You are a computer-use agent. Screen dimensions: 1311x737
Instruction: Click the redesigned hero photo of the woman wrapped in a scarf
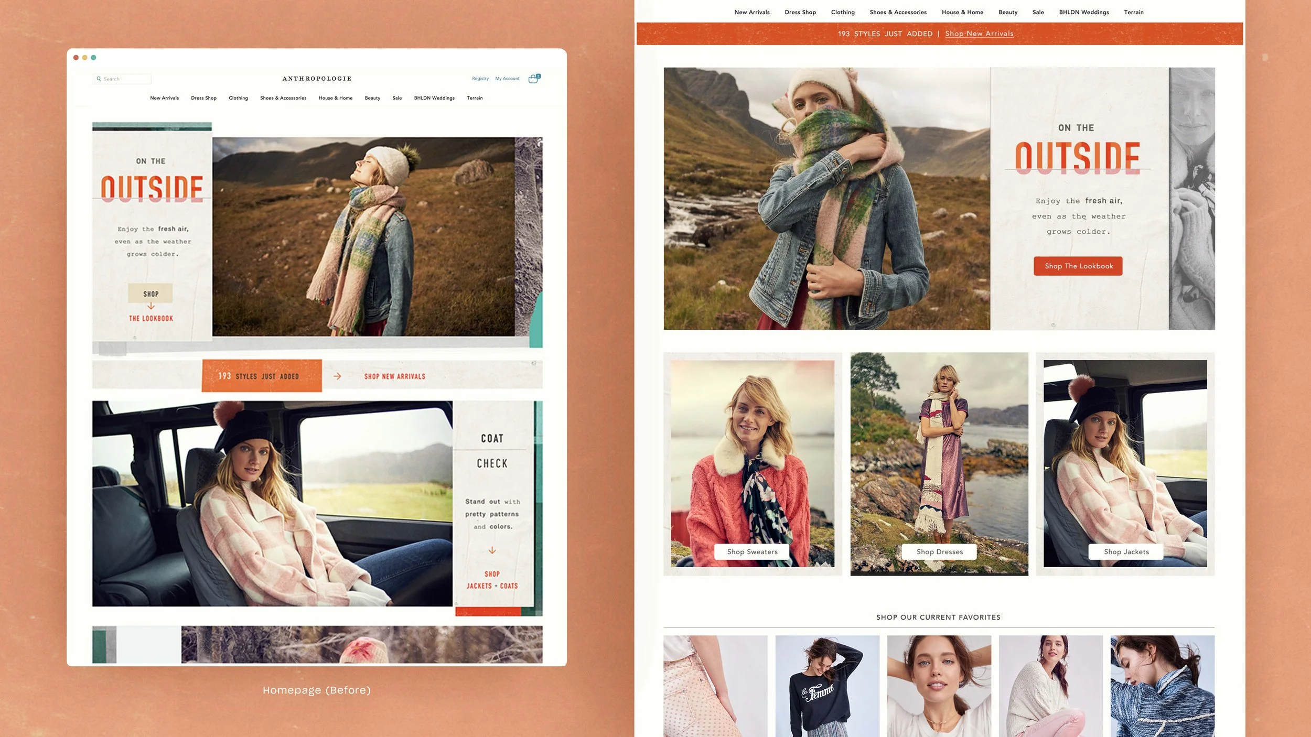click(826, 198)
